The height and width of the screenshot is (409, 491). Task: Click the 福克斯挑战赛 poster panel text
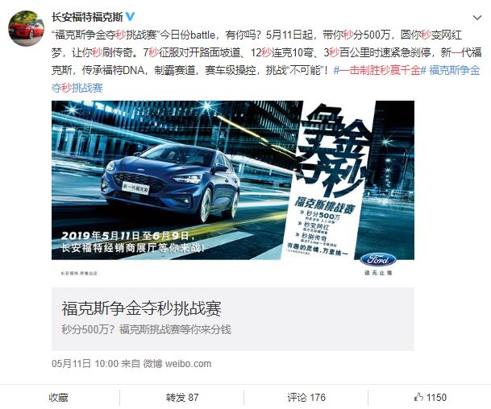[x=325, y=204]
